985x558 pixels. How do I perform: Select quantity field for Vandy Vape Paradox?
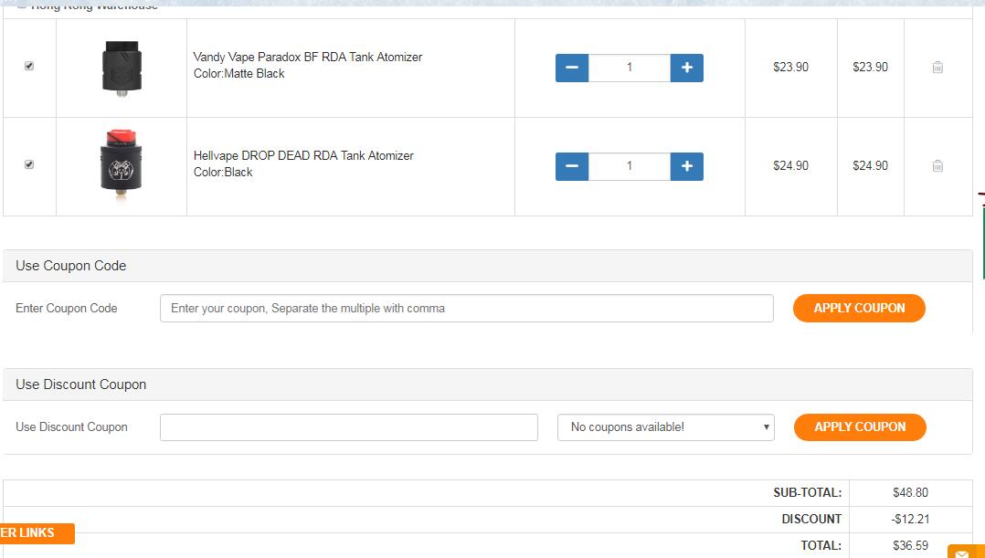point(630,68)
